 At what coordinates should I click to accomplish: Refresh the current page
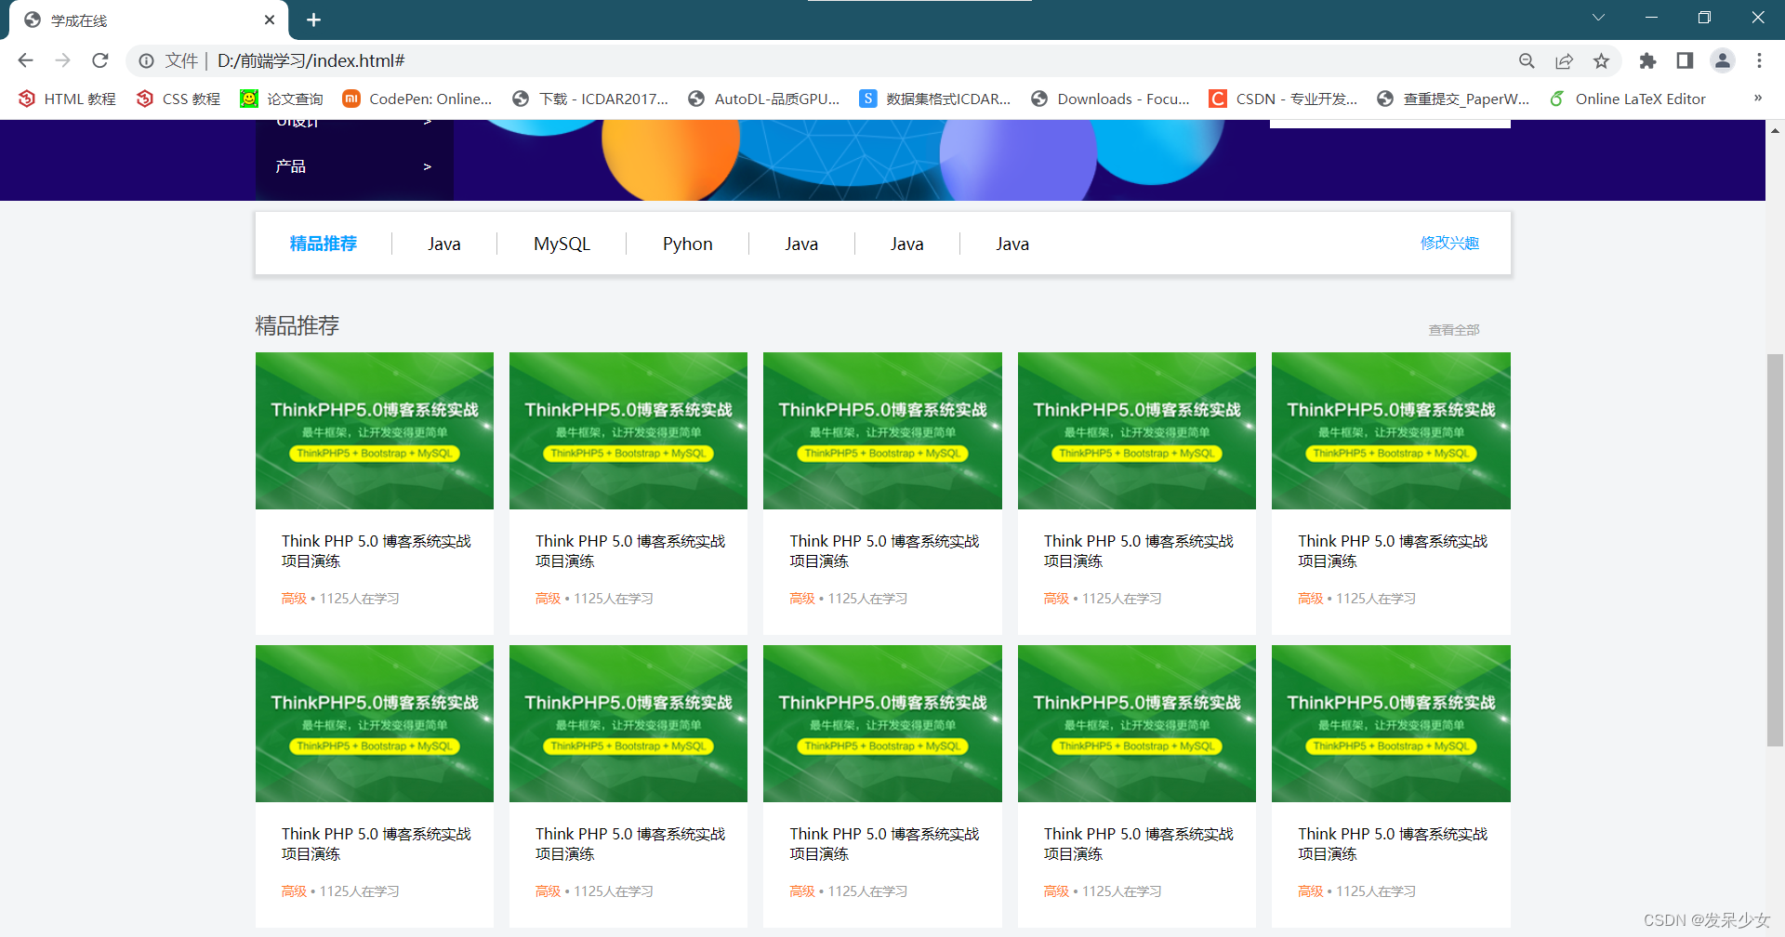coord(99,60)
